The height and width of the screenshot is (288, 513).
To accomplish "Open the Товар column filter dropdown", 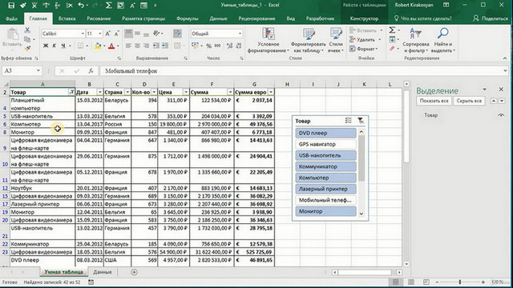I will coord(71,92).
